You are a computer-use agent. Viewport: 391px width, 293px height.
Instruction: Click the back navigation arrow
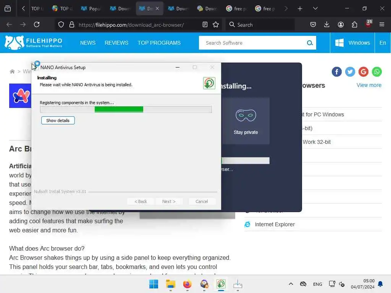[9, 24]
